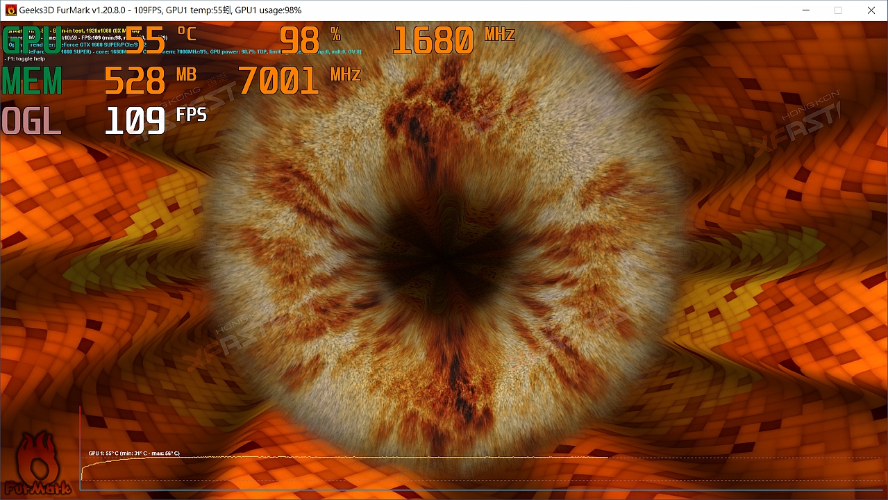Click the 528 MB memory usage readout
Screen dimensions: 888x500
149,81
